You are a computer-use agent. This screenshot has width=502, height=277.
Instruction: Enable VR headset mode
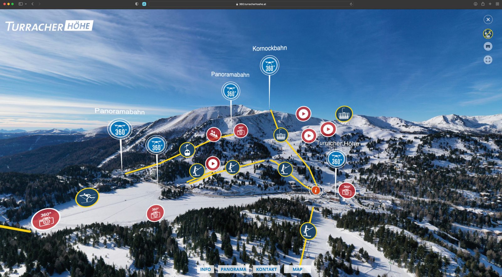coord(488,46)
